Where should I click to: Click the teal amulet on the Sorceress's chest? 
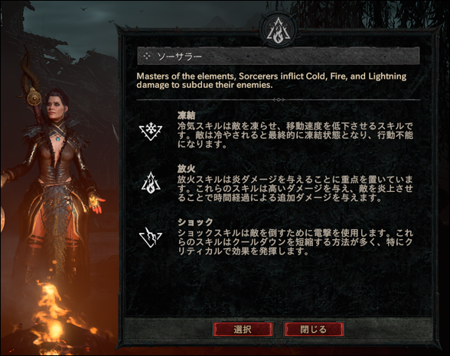click(57, 139)
